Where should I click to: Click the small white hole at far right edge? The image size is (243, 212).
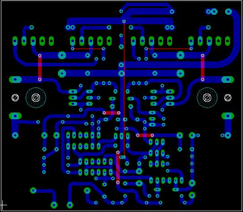click(x=228, y=98)
